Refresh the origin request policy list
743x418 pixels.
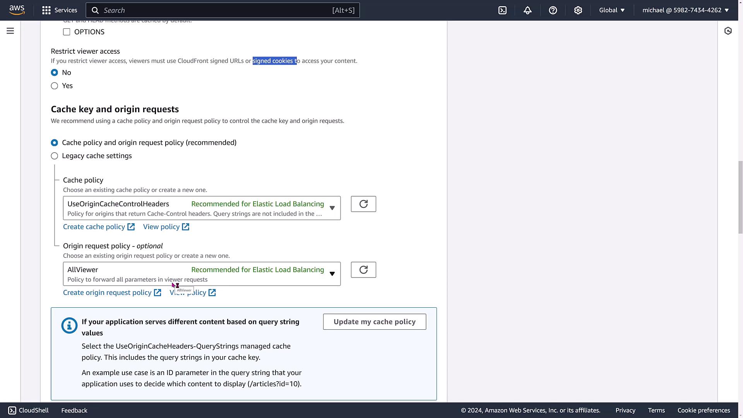pyautogui.click(x=363, y=270)
